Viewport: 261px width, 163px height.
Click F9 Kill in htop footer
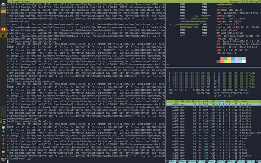(250, 161)
